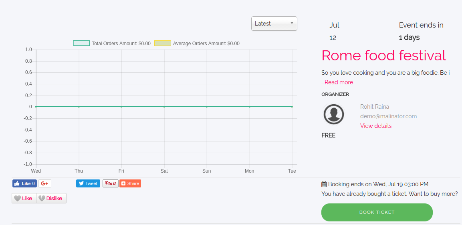This screenshot has height=225, width=462.
Task: Click the Twitter Tweet button
Action: pos(88,183)
